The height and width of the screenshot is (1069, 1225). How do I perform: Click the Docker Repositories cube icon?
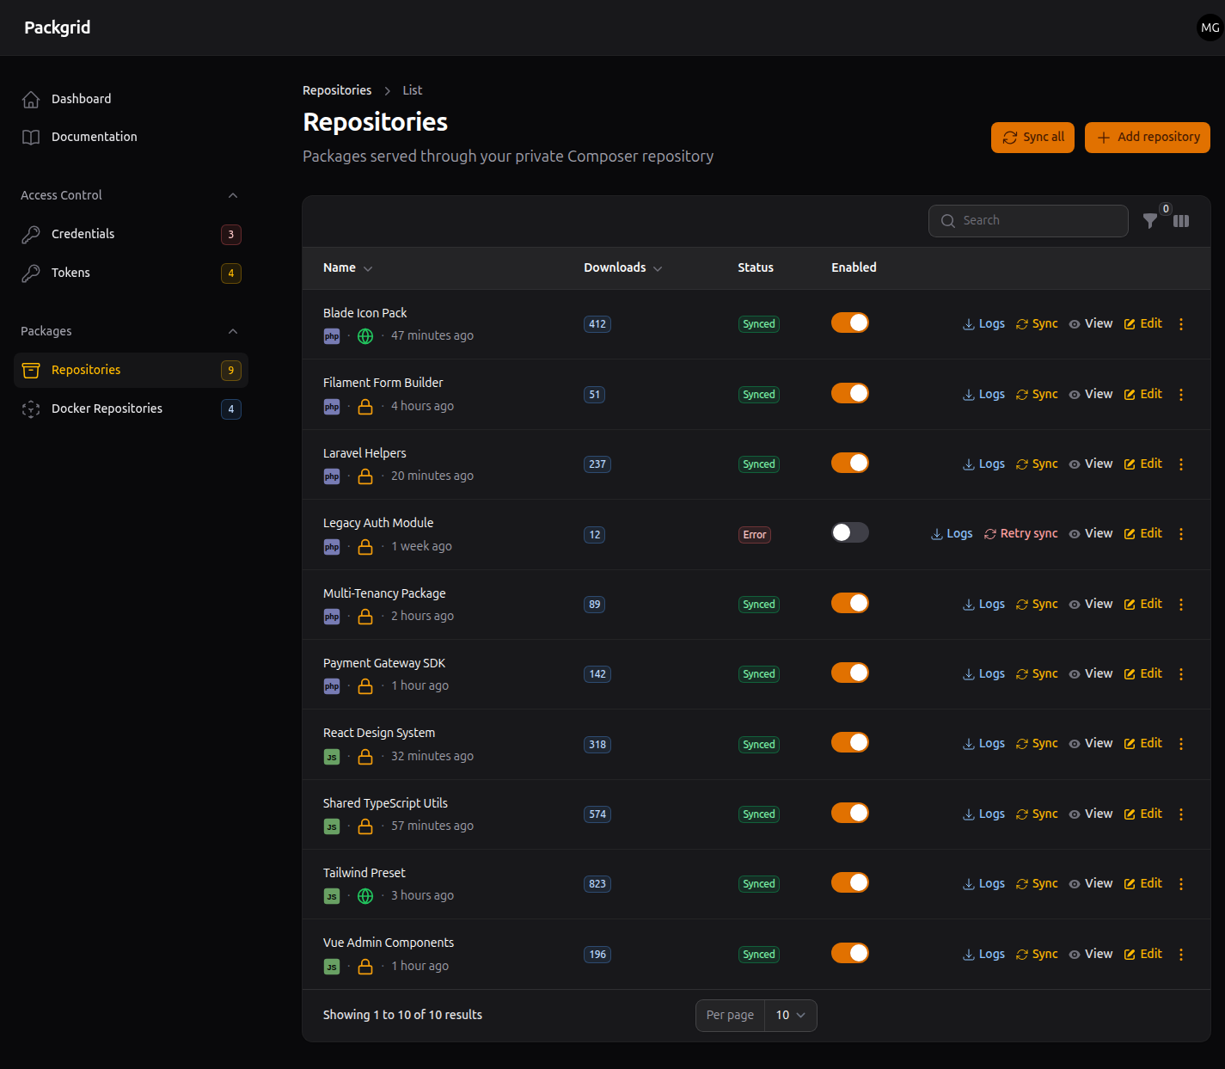tap(31, 409)
